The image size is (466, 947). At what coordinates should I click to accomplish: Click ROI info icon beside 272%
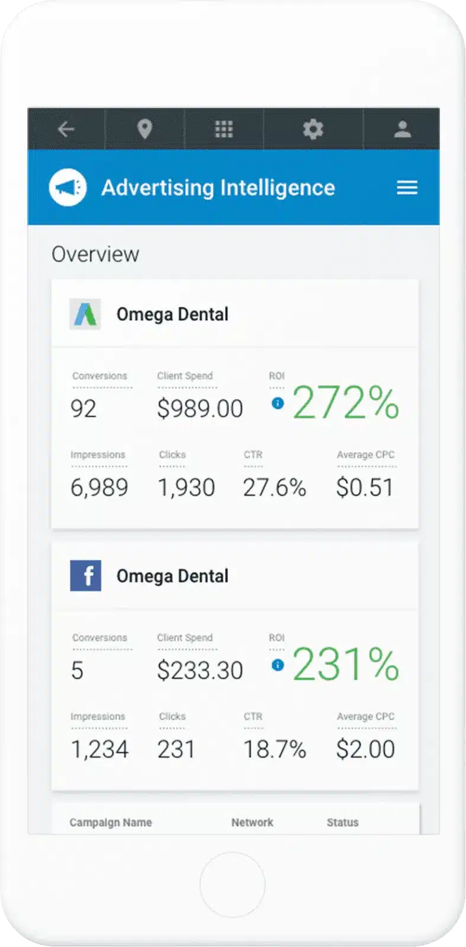coord(278,403)
